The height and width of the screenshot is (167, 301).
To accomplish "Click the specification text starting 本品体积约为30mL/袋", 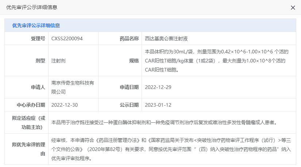I will click(x=216, y=61).
